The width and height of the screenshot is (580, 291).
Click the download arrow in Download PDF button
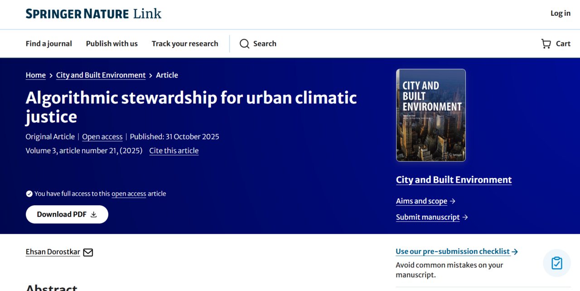pos(93,214)
